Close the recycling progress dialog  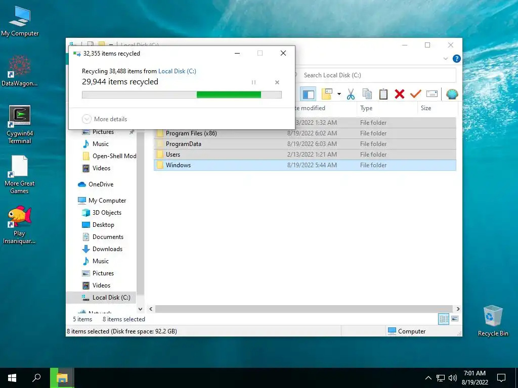pyautogui.click(x=283, y=53)
